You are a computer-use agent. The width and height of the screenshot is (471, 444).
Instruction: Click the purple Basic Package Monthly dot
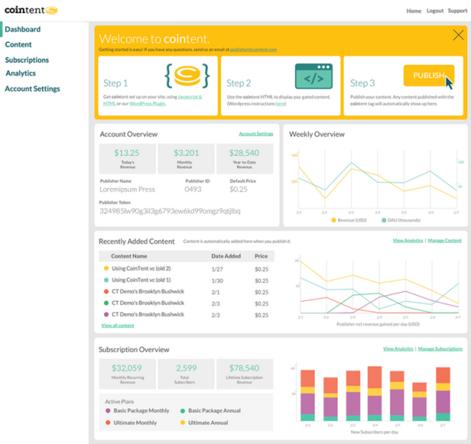tap(108, 410)
